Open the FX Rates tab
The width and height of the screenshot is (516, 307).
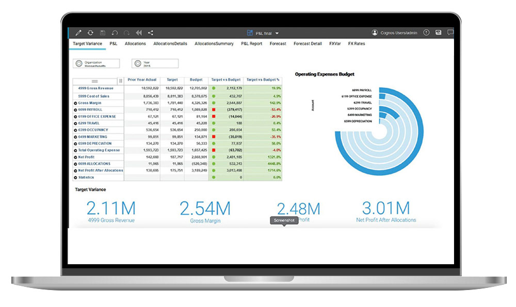[357, 44]
